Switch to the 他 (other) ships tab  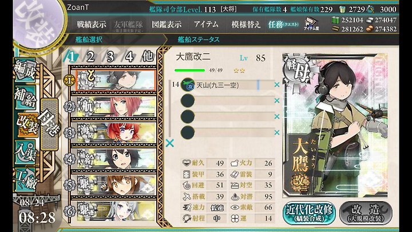click(148, 56)
